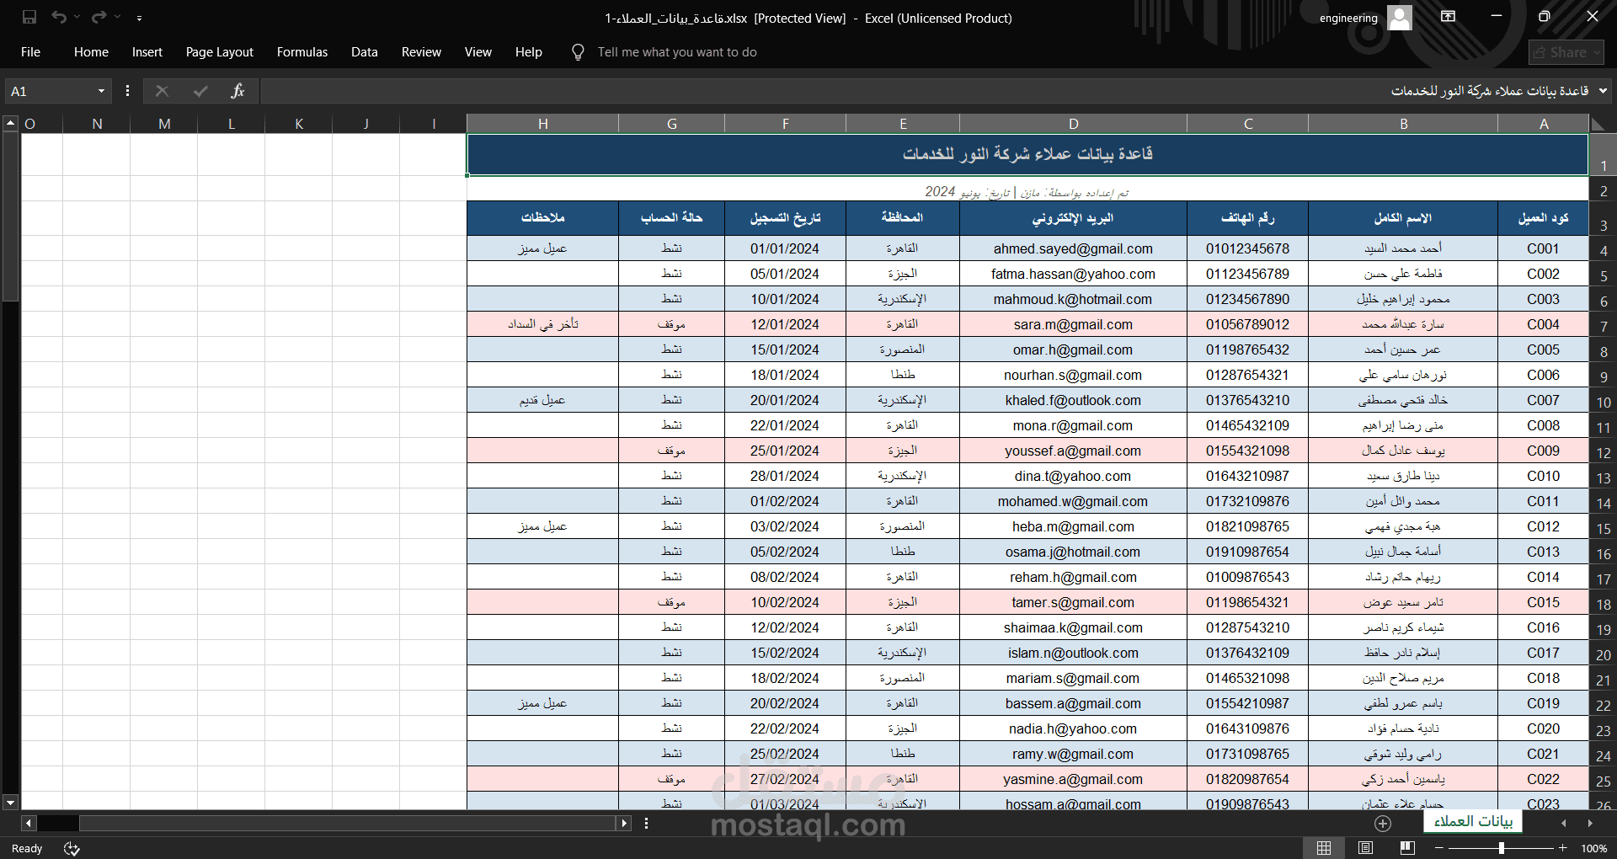Screen dimensions: 1617x859
Task: Click the Undo arrow icon
Action: pos(58,17)
